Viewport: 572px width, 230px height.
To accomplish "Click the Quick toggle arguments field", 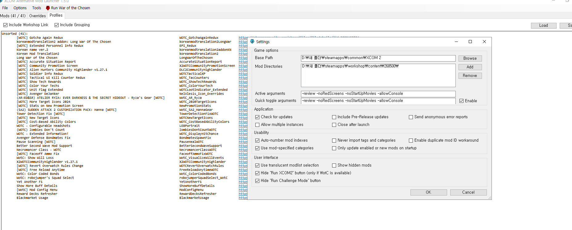I will click(378, 101).
